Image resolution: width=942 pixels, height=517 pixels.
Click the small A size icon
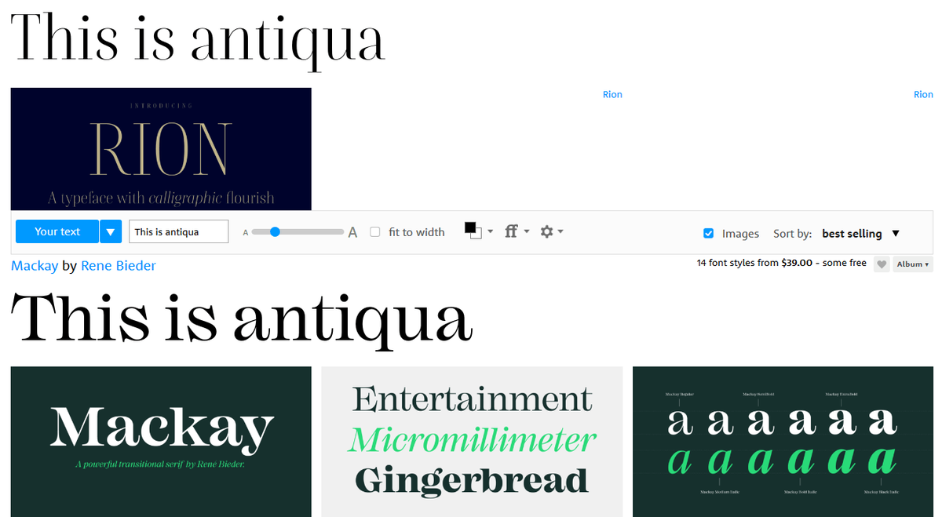pos(246,232)
